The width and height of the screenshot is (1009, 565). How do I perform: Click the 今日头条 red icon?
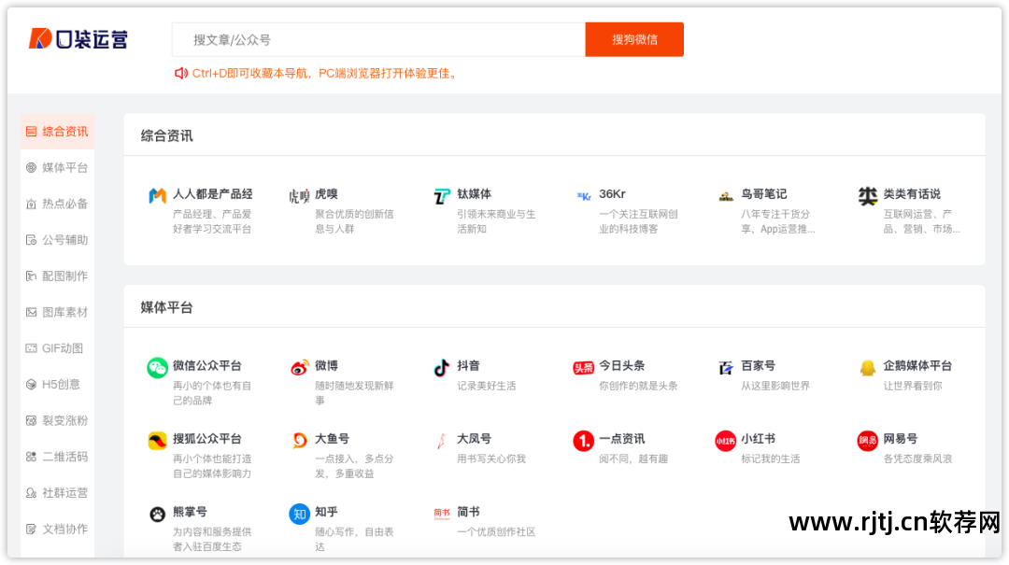tap(585, 366)
